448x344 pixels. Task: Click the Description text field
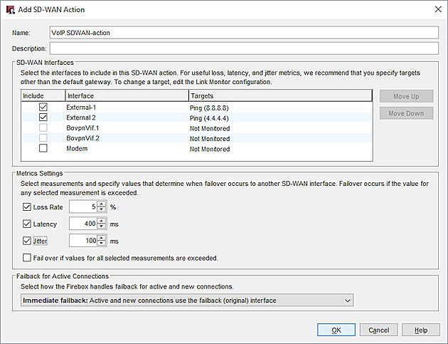coord(244,48)
